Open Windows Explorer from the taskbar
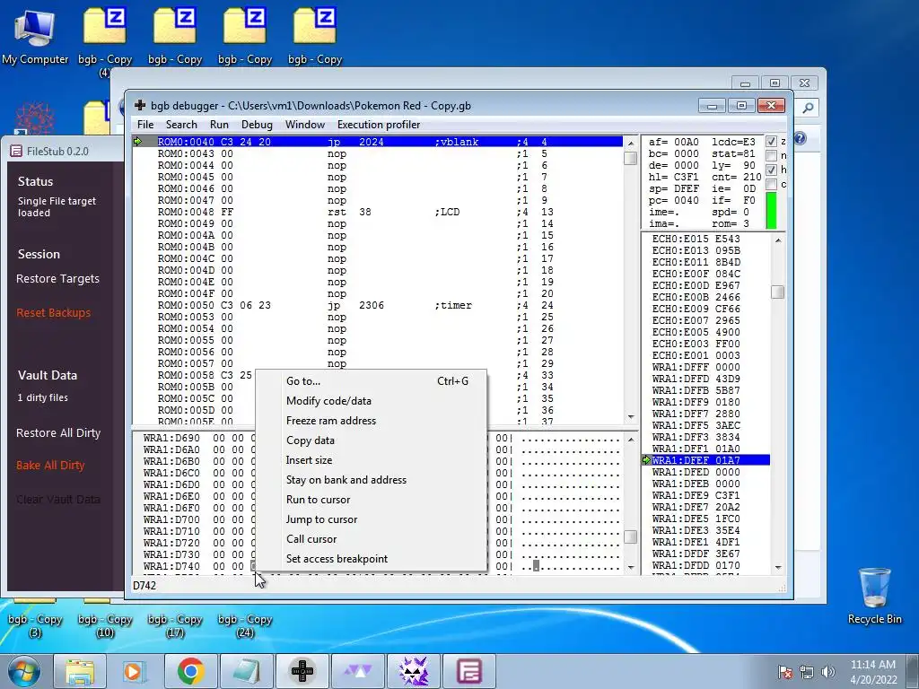 click(x=80, y=671)
